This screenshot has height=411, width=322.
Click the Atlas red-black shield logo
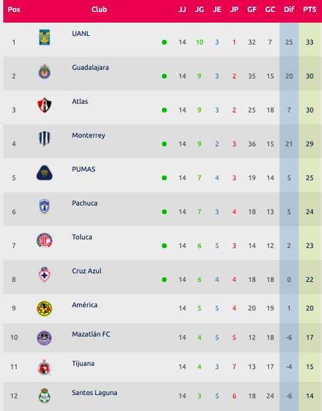tap(44, 105)
